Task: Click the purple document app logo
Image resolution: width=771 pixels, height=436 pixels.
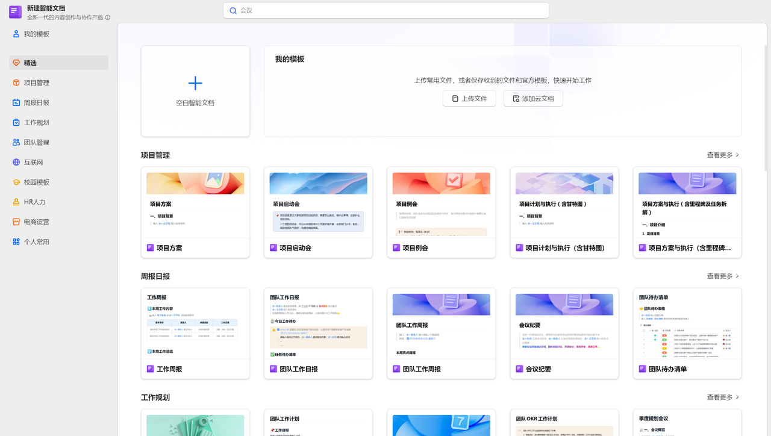Action: pos(15,12)
